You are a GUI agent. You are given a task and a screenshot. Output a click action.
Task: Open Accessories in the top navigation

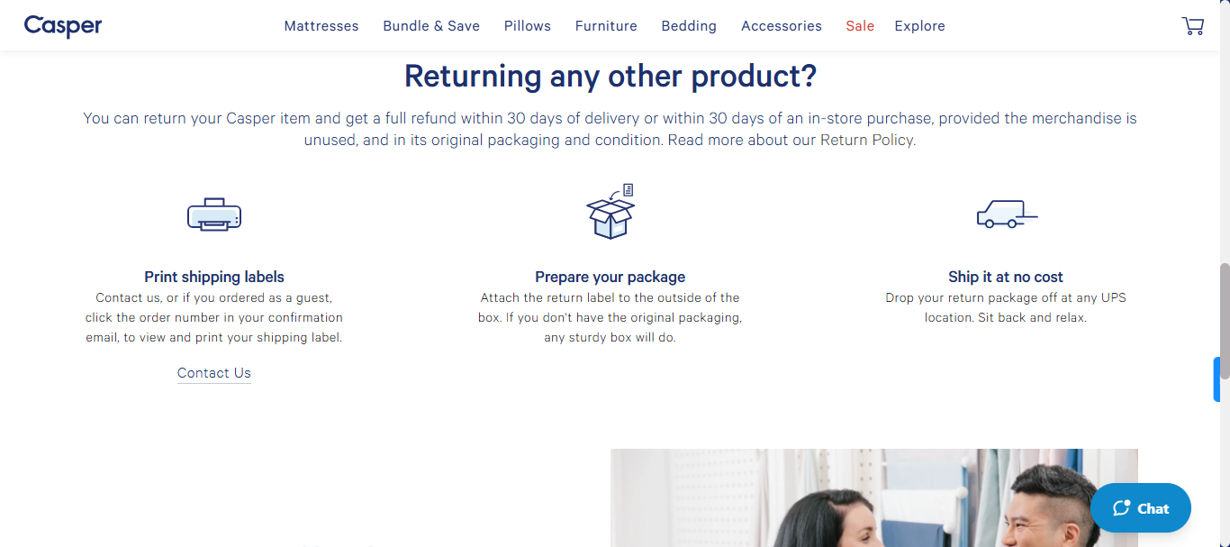[x=782, y=26]
